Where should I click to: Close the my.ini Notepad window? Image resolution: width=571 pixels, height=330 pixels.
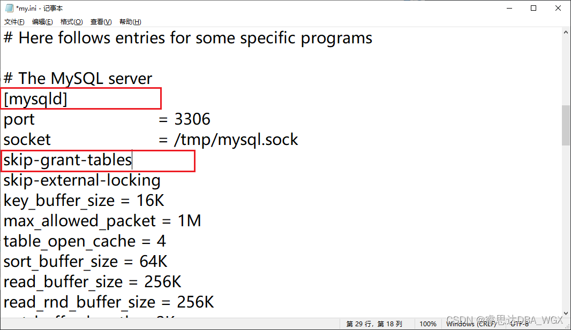click(558, 8)
